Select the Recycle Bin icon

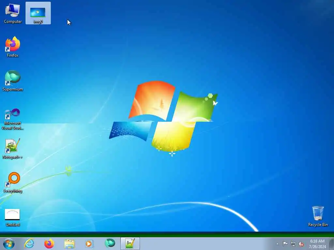(x=318, y=216)
